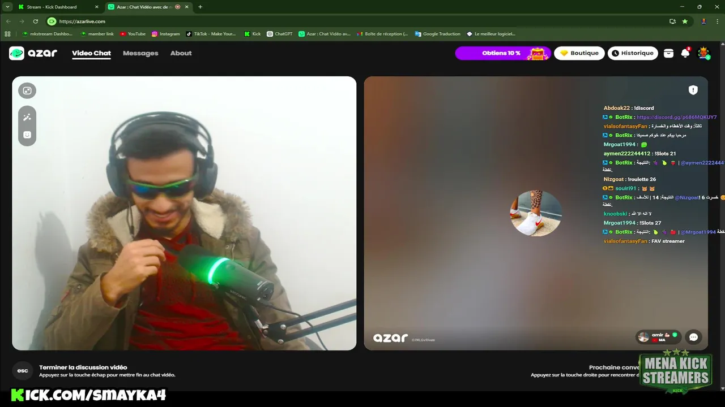Close the Kick Dashboard browser tab
Screen dimensions: 725x407
click(x=96, y=7)
